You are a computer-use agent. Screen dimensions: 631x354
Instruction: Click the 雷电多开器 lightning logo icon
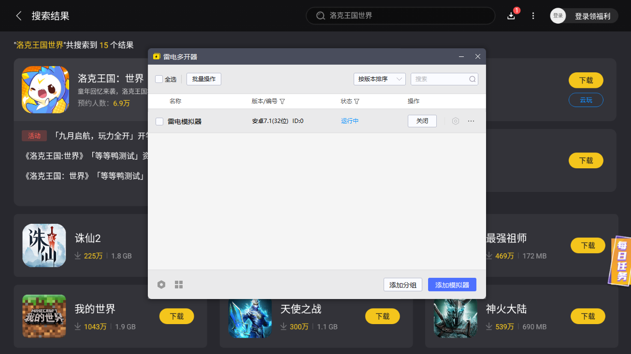[x=157, y=56]
